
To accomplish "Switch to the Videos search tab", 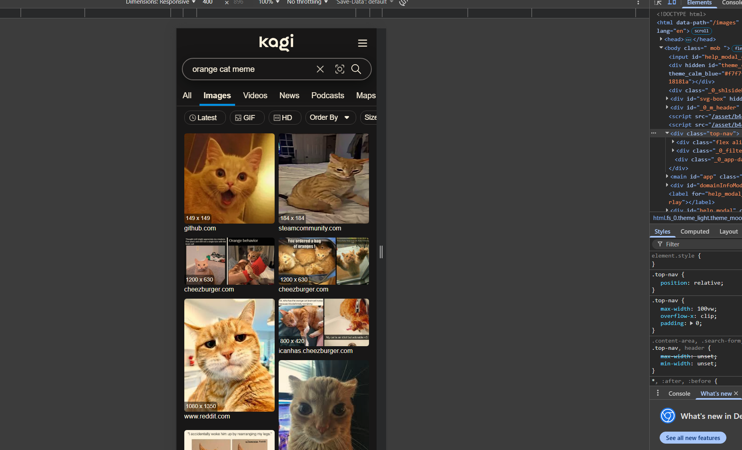I will click(x=255, y=95).
